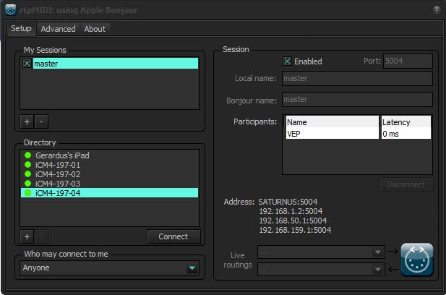Close the rtpMIDI window
Screen dimensions: 446x295
click(437, 10)
